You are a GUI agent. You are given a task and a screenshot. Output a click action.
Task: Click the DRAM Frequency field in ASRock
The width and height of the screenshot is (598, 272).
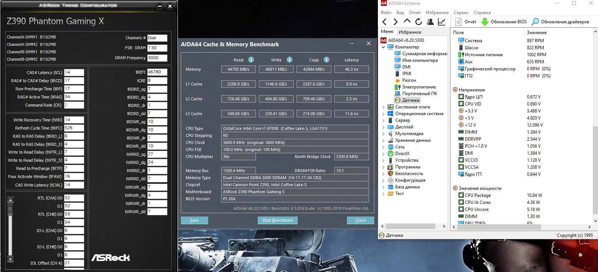[x=157, y=58]
